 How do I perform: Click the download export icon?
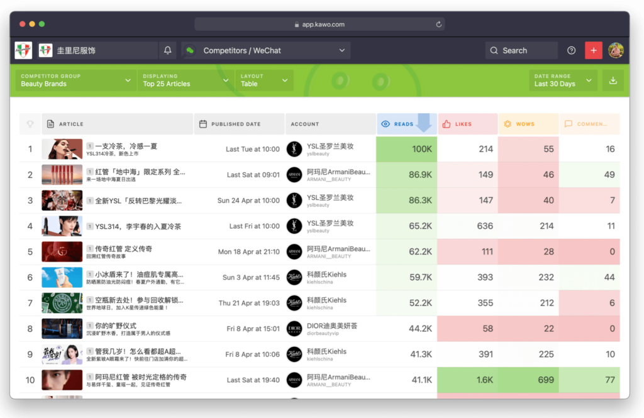pos(613,80)
